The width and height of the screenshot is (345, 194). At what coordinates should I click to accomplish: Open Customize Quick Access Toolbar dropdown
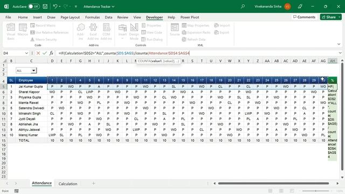[75, 6]
